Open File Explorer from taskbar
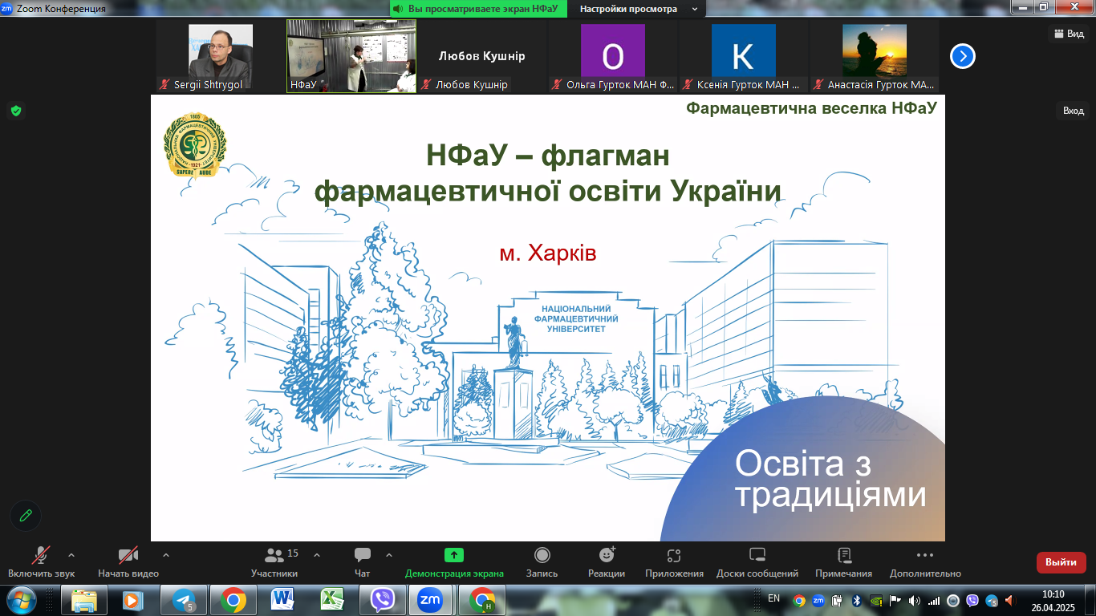 click(83, 600)
